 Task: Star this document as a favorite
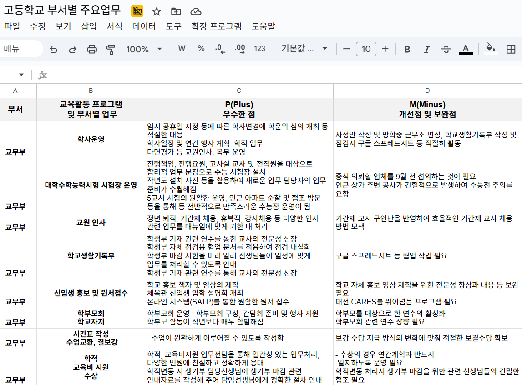(157, 11)
